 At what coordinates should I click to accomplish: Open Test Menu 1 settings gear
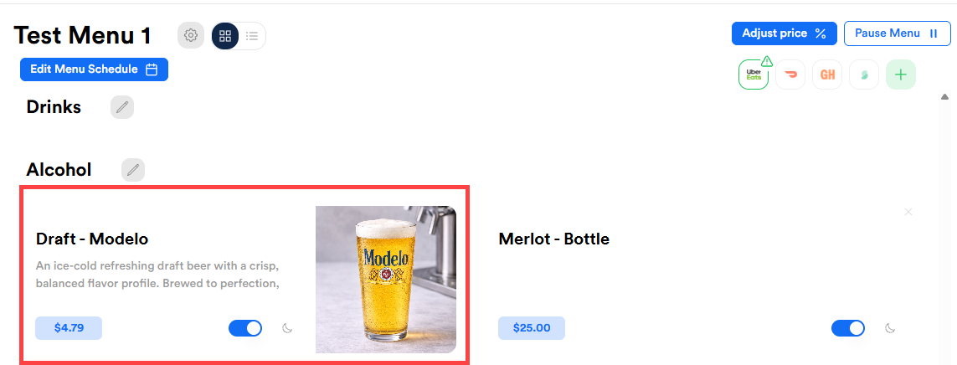191,35
